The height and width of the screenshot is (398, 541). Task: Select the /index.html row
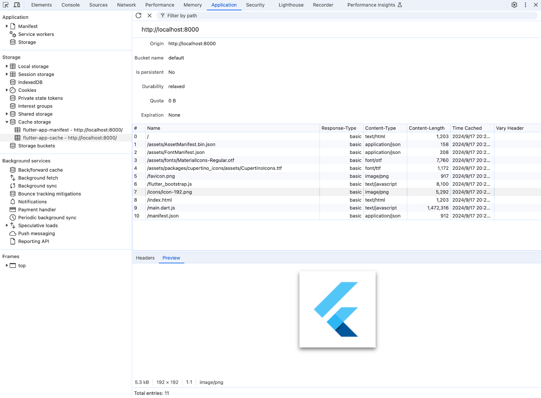point(337,200)
